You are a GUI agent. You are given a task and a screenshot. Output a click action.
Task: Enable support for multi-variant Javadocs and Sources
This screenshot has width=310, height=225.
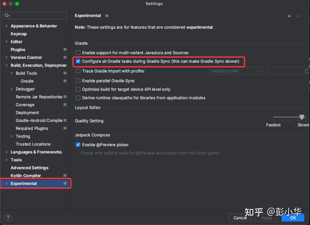[78, 53]
